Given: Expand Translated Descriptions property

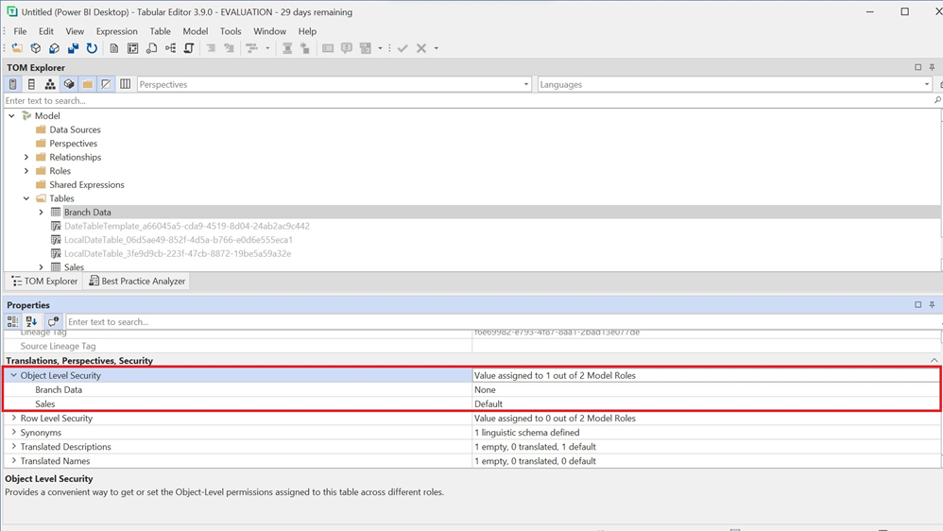Looking at the screenshot, I should click(x=13, y=447).
